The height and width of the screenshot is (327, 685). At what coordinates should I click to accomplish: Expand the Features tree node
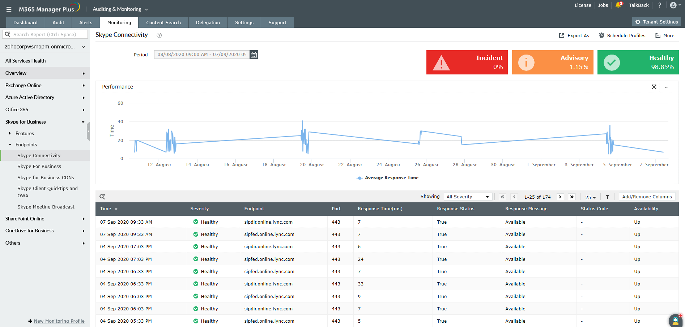point(10,133)
